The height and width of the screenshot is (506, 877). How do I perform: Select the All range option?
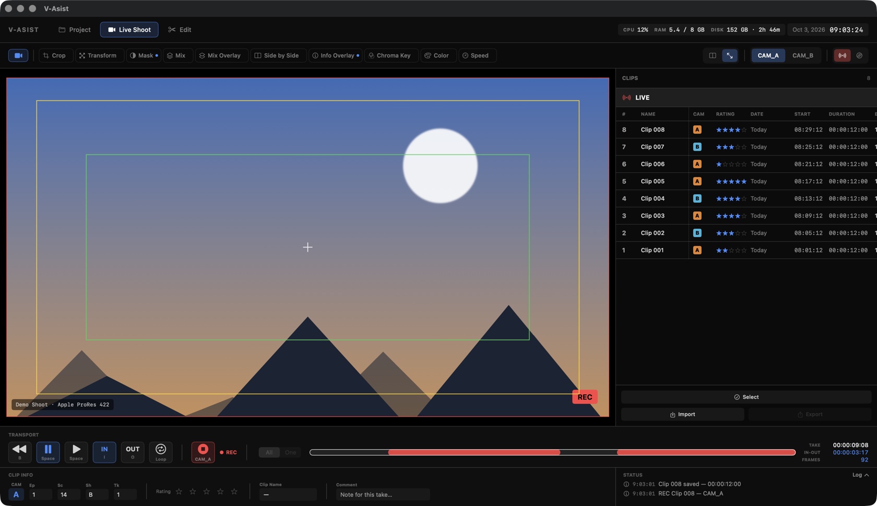[x=269, y=452]
